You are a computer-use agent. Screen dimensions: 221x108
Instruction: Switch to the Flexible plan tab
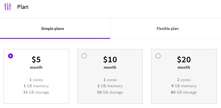[x=166, y=28]
